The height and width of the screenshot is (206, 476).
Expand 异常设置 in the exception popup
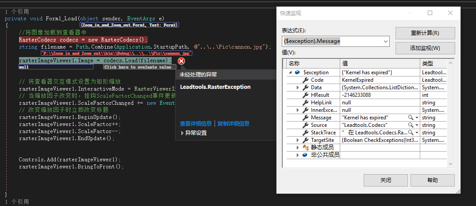coord(182,133)
